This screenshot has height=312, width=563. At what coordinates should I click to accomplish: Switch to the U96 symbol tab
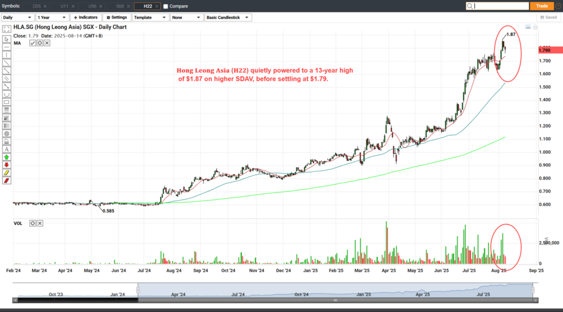(x=92, y=6)
